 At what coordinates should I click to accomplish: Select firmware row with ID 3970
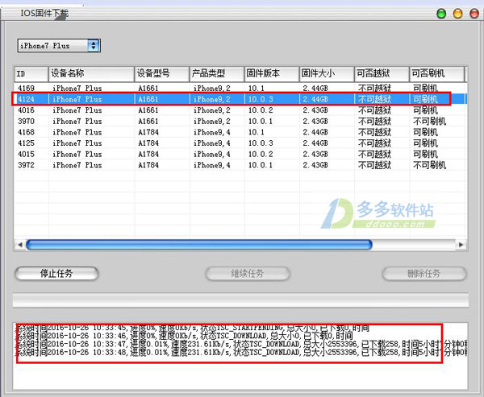tap(240, 121)
